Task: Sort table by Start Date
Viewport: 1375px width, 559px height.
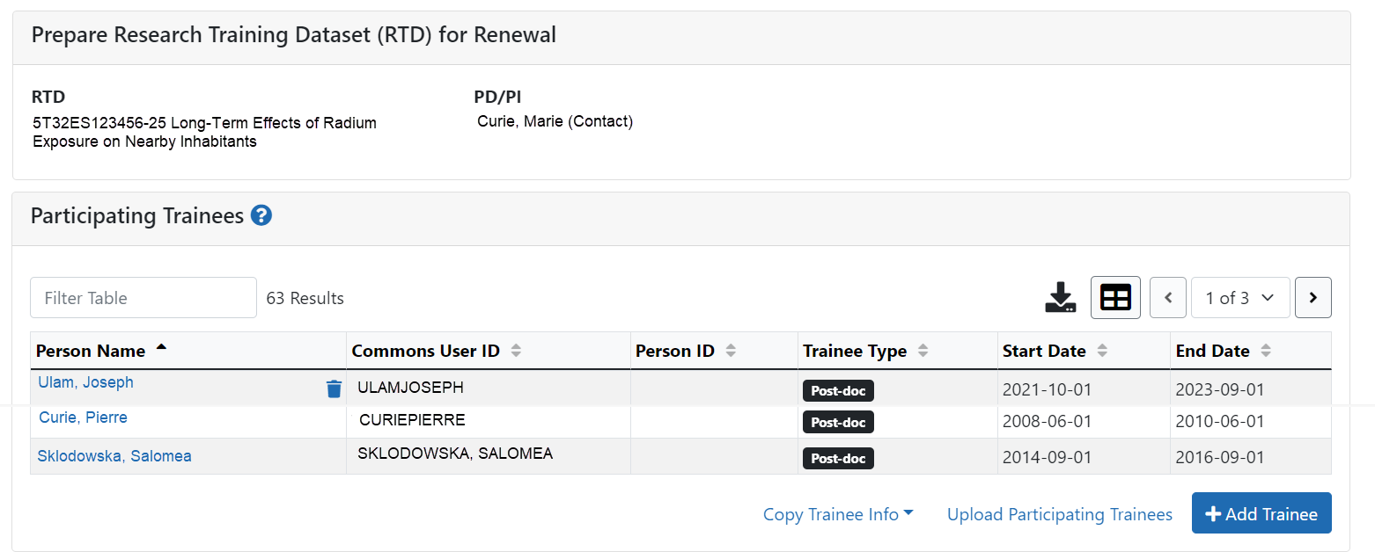Action: [x=1102, y=351]
